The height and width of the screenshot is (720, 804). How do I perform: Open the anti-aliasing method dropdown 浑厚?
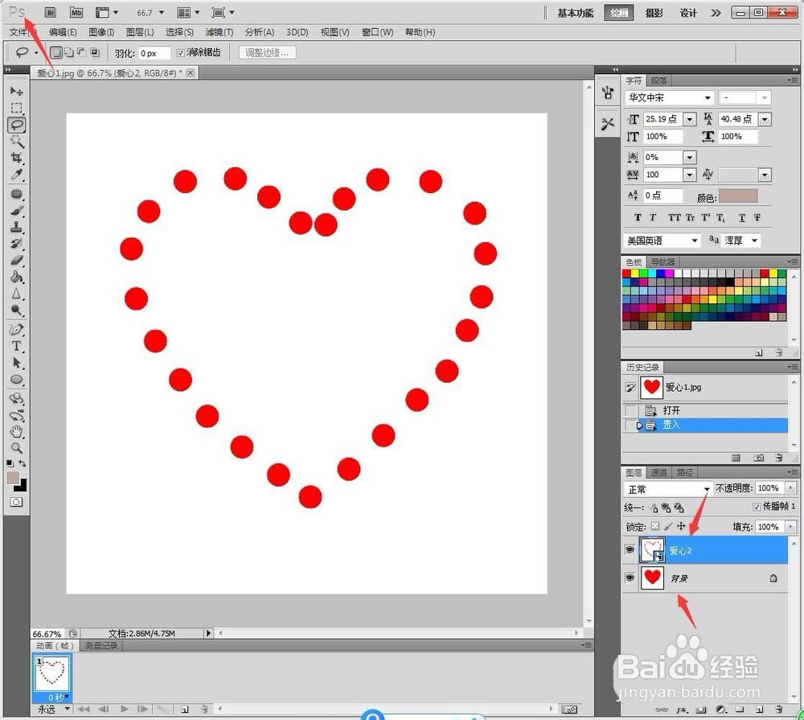click(740, 241)
